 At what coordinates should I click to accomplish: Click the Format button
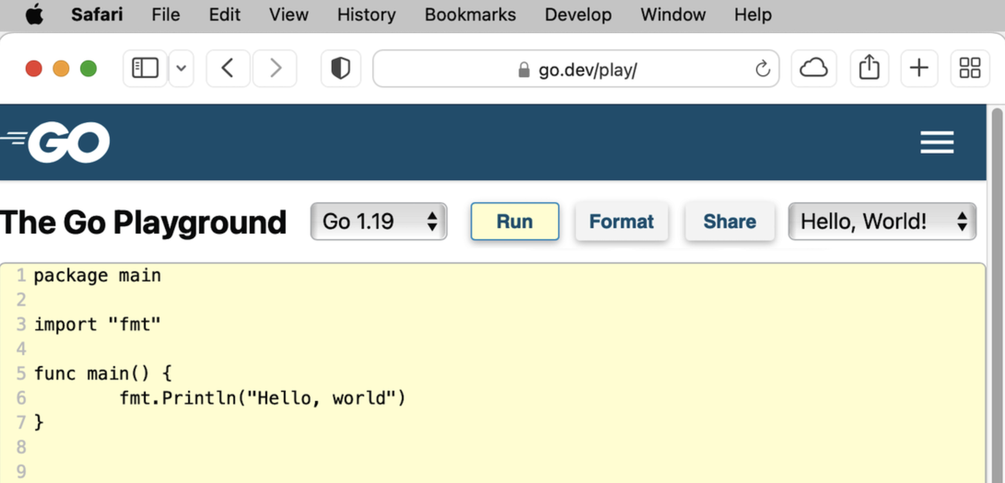pos(621,222)
